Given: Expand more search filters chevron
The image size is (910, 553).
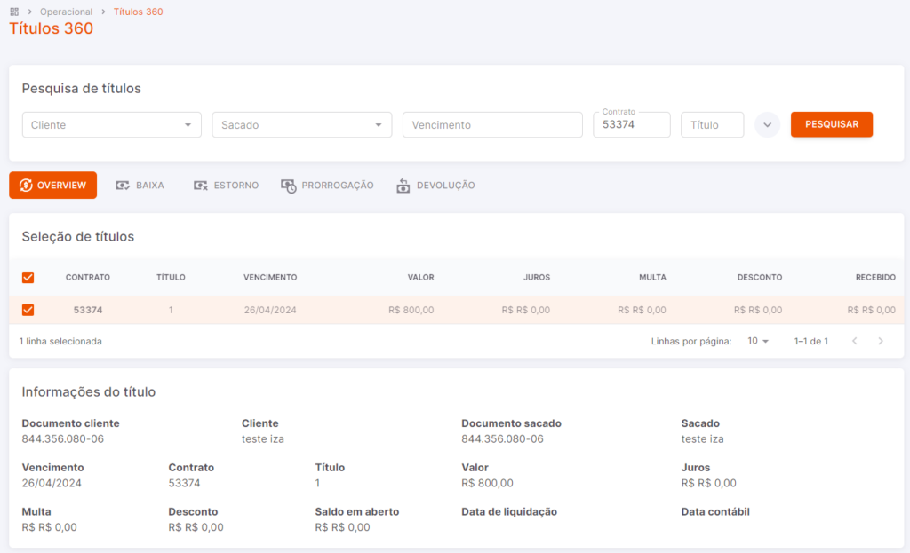Looking at the screenshot, I should 767,124.
